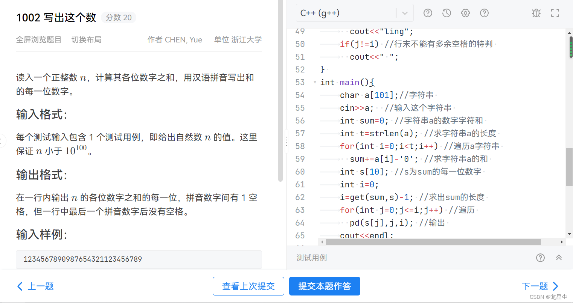The height and width of the screenshot is (303, 573).
Task: Click the test case help icon
Action: point(540,258)
